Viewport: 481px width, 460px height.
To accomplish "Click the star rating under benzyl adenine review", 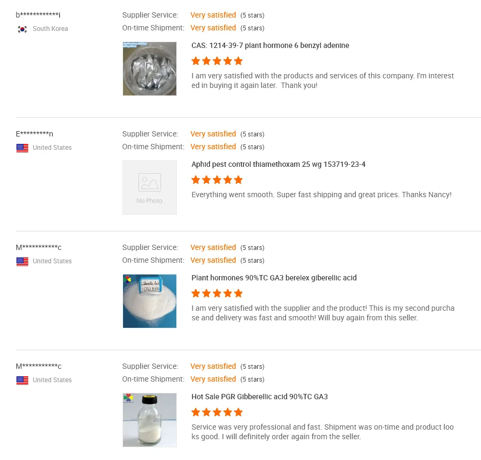I will pos(217,61).
